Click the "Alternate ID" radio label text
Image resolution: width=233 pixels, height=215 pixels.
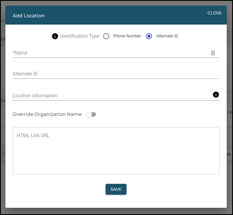pyautogui.click(x=167, y=36)
